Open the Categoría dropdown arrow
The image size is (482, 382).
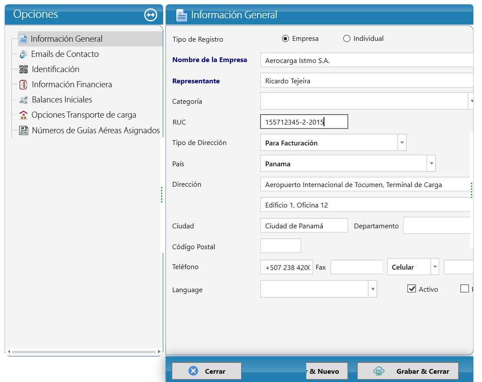click(x=471, y=101)
